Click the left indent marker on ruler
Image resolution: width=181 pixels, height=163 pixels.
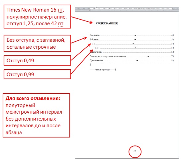pos(89,10)
